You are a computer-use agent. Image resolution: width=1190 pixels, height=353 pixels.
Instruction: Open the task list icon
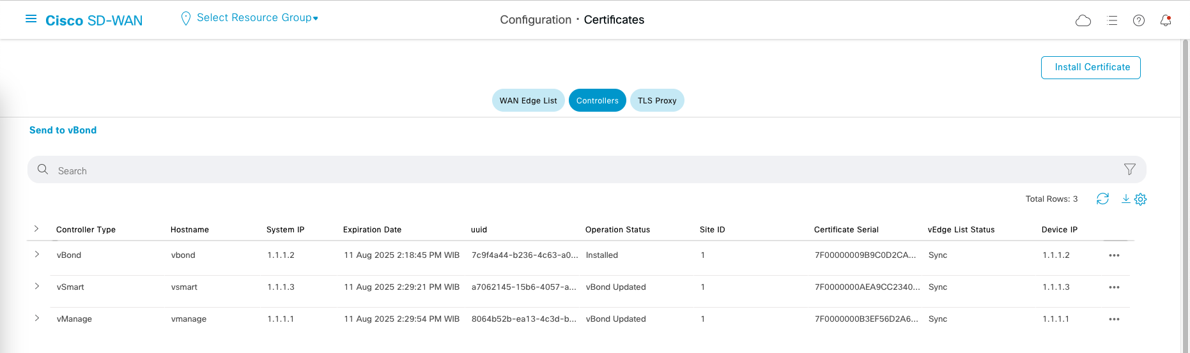click(x=1112, y=20)
